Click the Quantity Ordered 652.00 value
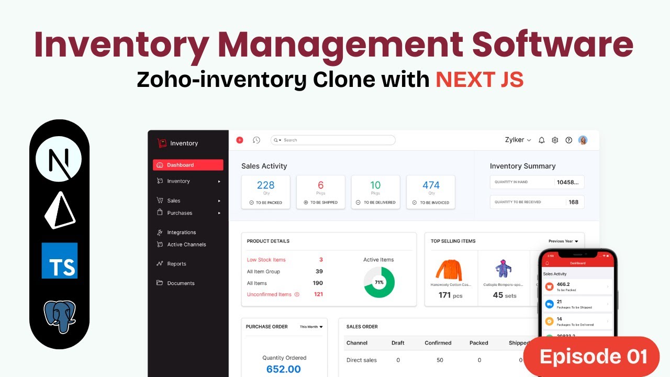 click(x=284, y=369)
